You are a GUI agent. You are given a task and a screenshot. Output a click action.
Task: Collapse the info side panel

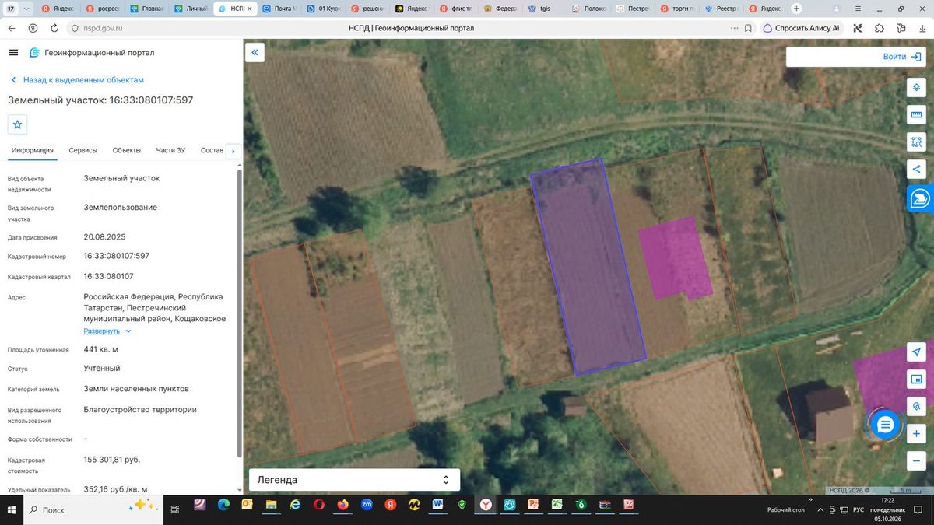(255, 52)
